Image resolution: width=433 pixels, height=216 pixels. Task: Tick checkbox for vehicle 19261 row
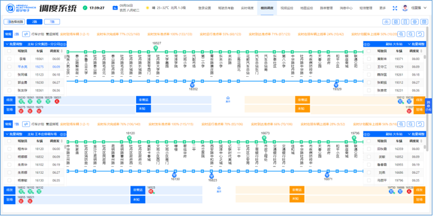click(x=368, y=74)
